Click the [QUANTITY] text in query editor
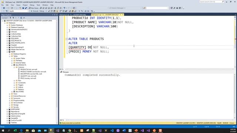Screen dimensions: 237x133 tap(77, 47)
